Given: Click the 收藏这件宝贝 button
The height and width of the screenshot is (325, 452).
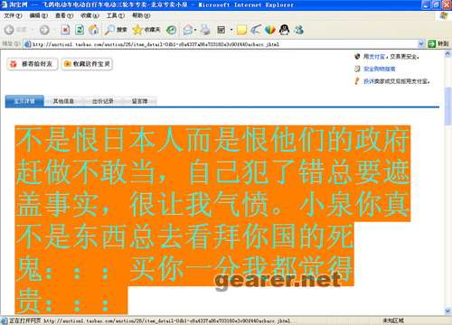Looking at the screenshot, I should (87, 64).
